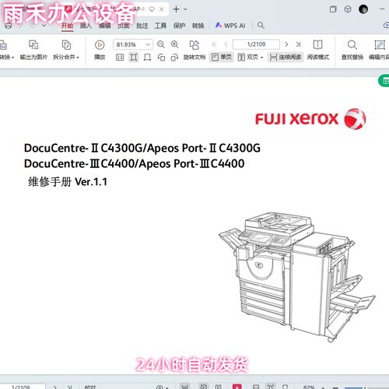
Task: Jump to last page arrow
Action: point(298,44)
